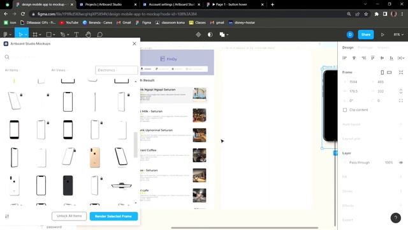Select portrait frame orientation

382,72
